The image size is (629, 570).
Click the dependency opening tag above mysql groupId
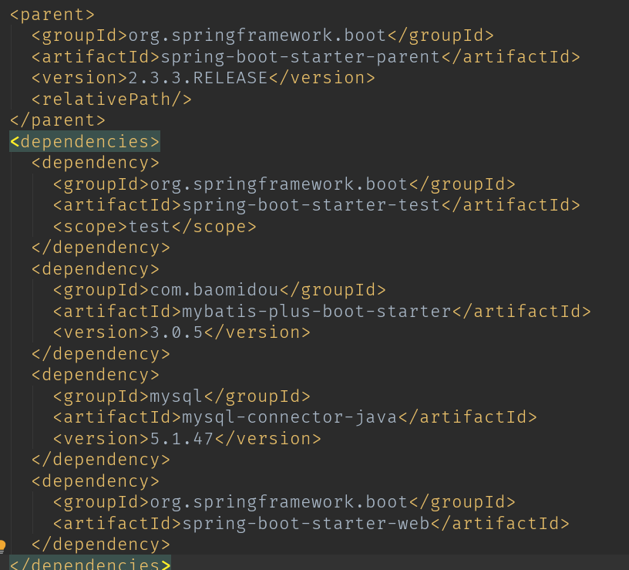pos(96,375)
